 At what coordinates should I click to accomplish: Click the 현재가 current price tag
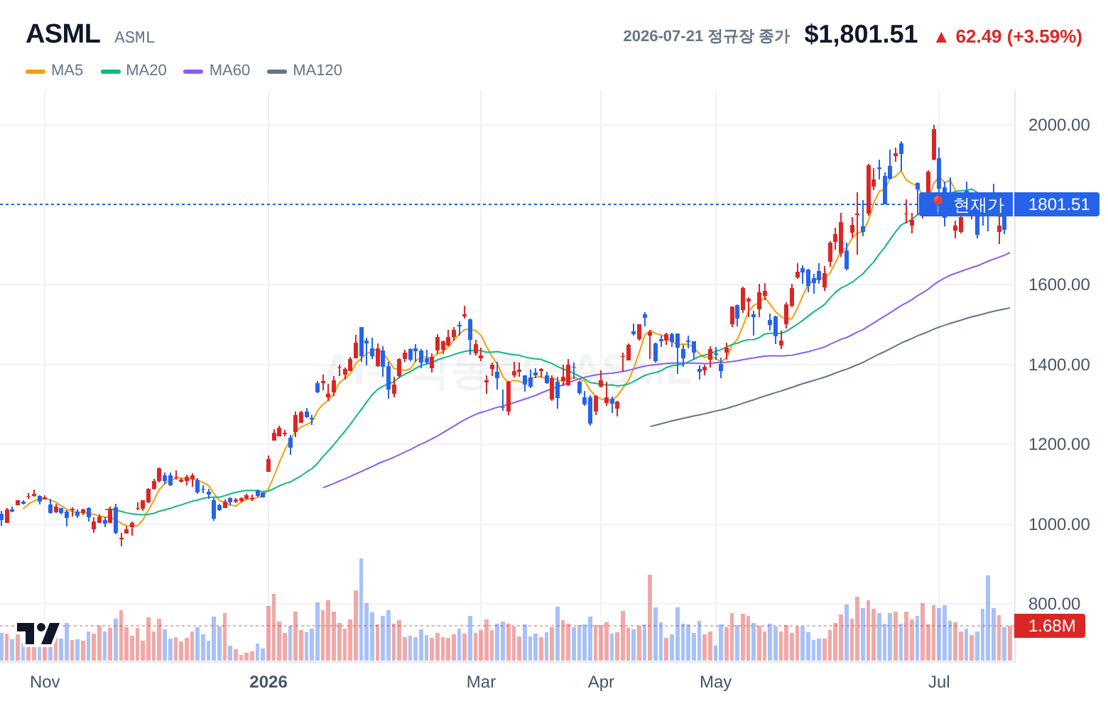click(x=966, y=204)
